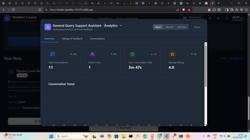Open WhatsApp from taskbar
This screenshot has height=140, width=250.
pyautogui.click(x=159, y=136)
